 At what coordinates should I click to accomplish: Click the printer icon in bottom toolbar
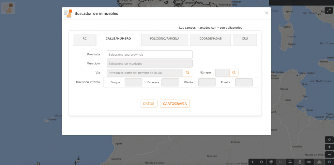290,162
